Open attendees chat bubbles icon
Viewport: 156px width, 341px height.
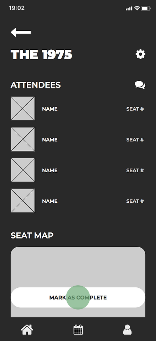(140, 85)
